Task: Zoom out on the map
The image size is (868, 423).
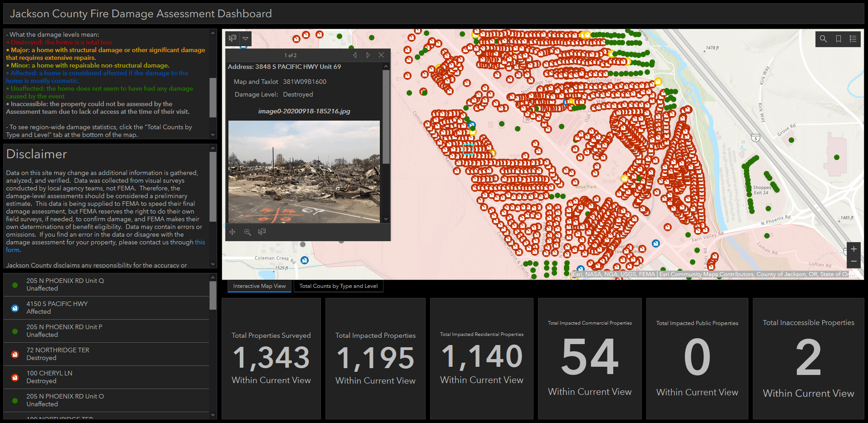Action: (853, 262)
